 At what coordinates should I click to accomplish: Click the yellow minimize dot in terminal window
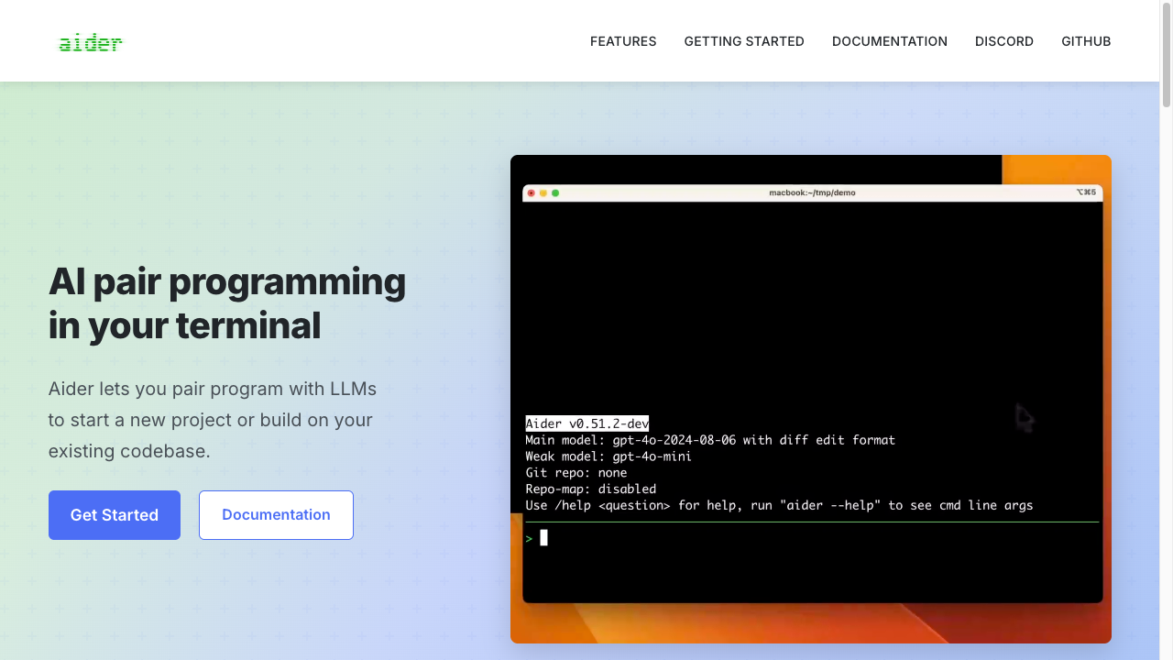tap(543, 193)
